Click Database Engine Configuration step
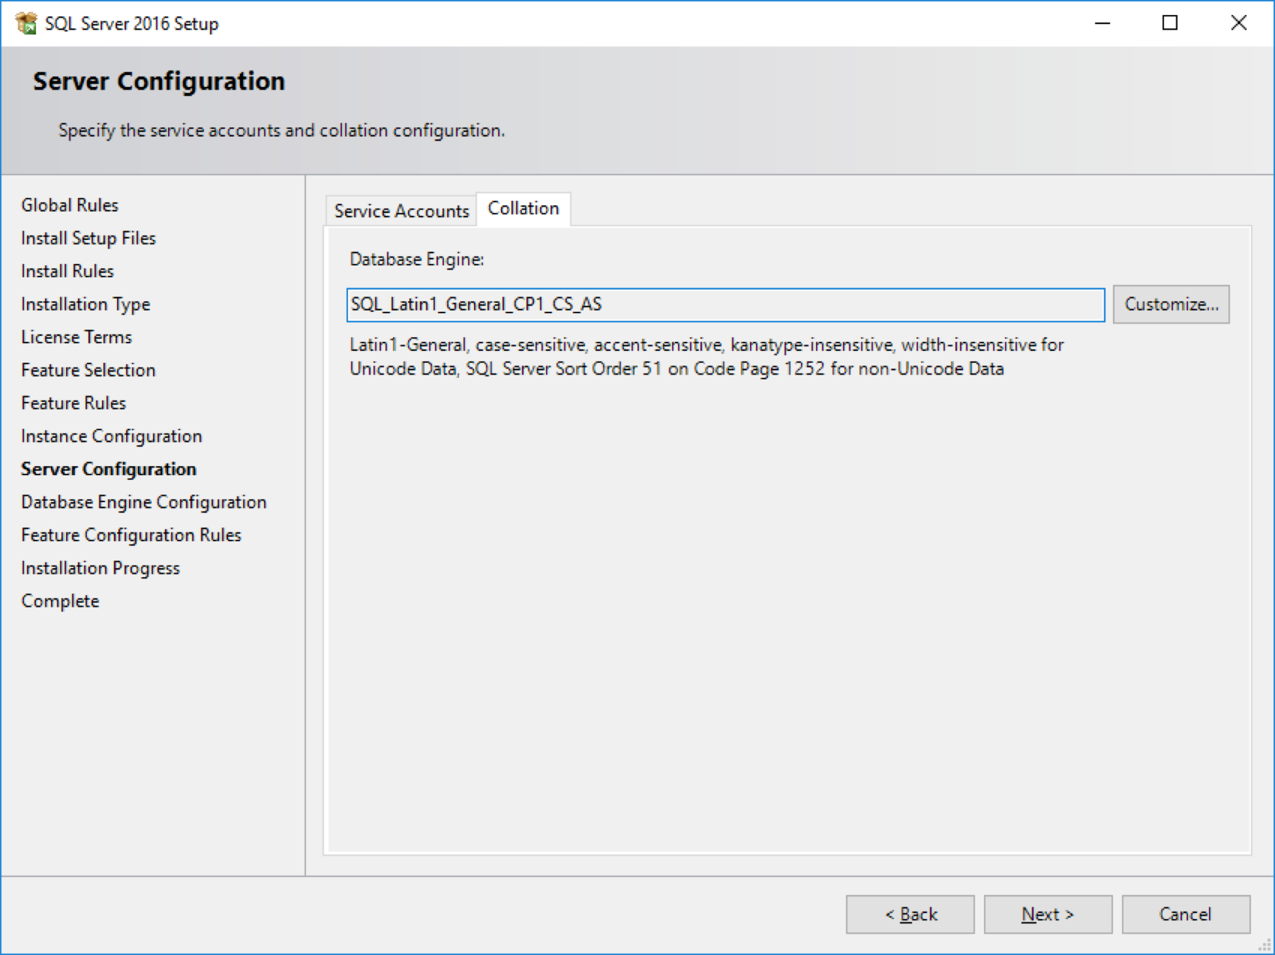1275x955 pixels. [x=144, y=502]
